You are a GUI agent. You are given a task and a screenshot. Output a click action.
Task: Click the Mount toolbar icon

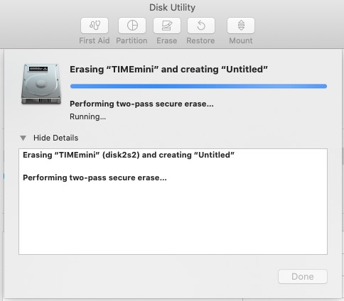click(x=241, y=26)
